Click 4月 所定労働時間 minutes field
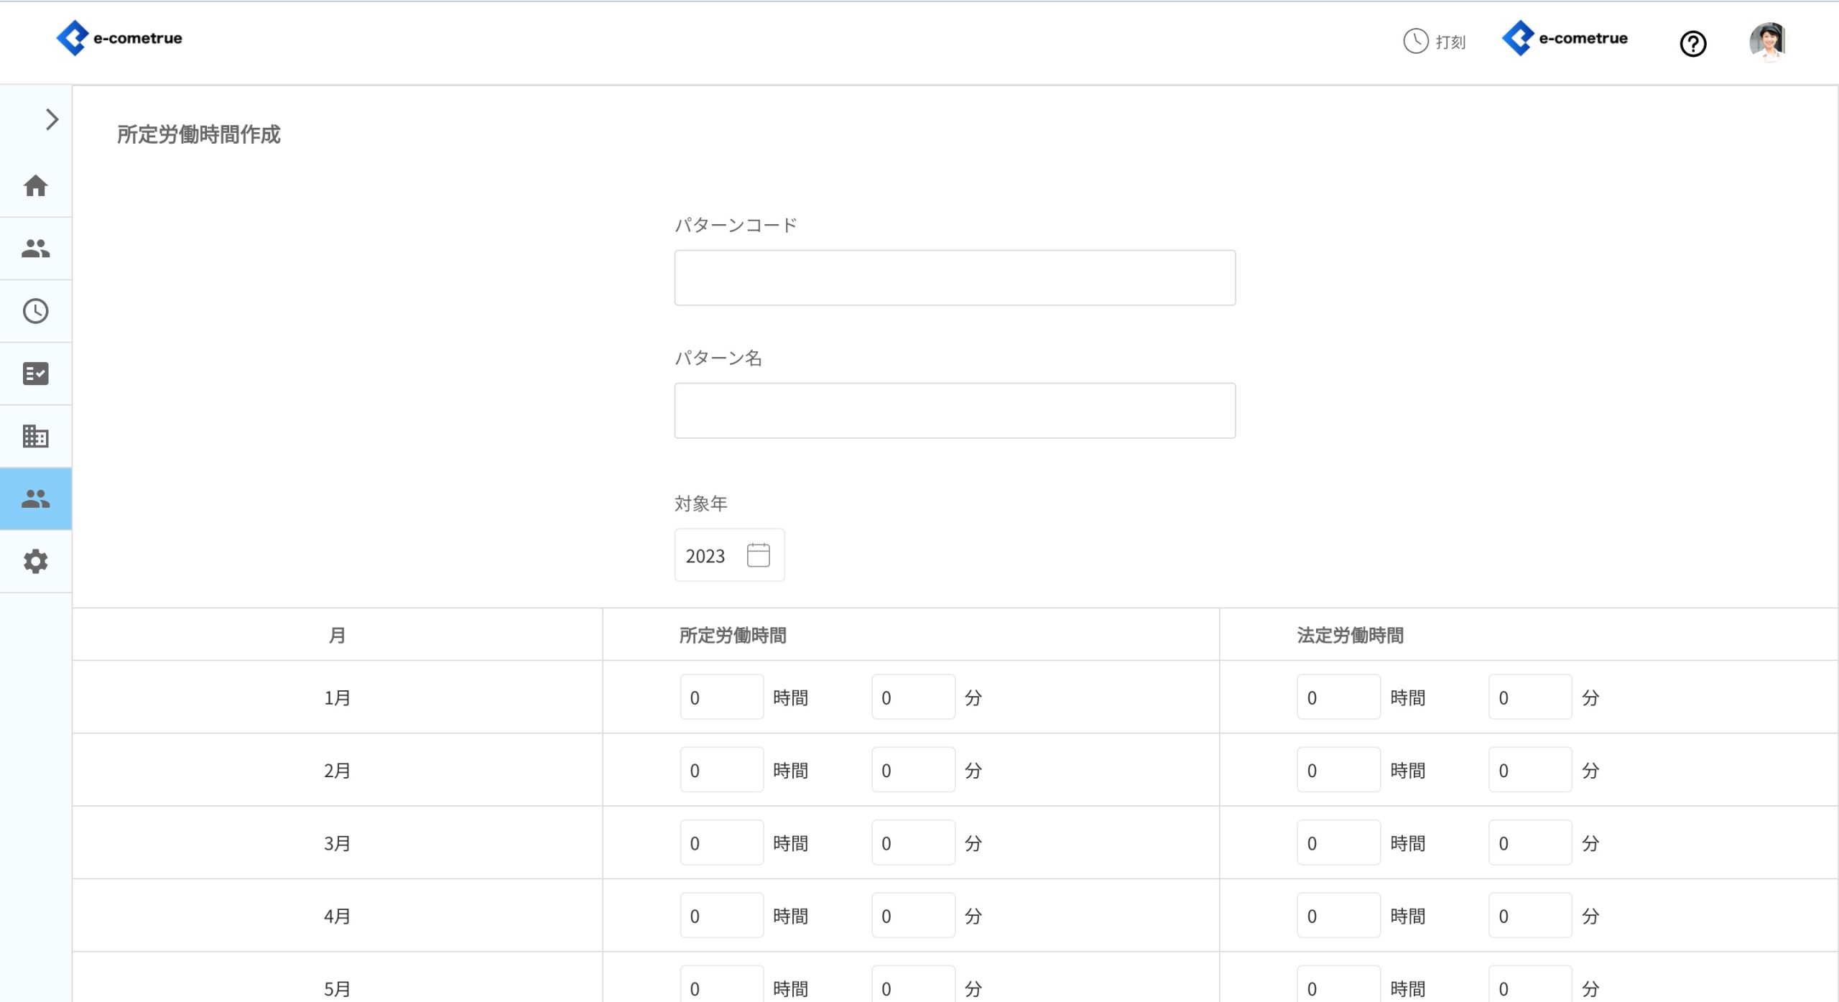Viewport: 1839px width, 1002px height. 912,916
